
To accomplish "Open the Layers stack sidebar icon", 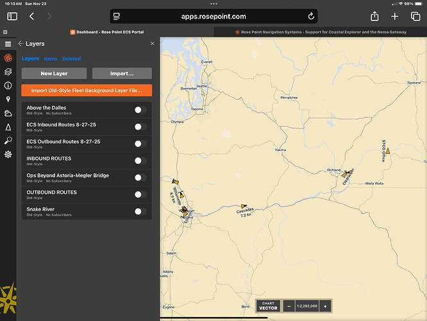I will coord(8,72).
